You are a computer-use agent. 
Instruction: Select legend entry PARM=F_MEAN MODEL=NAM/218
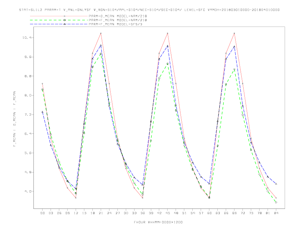click(118, 20)
